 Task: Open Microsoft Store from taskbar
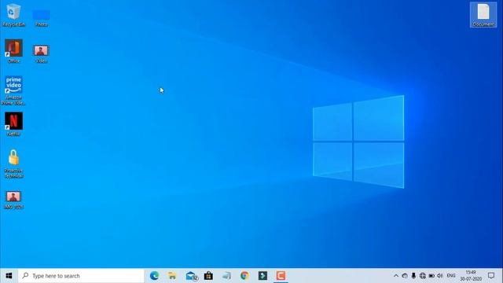point(208,276)
